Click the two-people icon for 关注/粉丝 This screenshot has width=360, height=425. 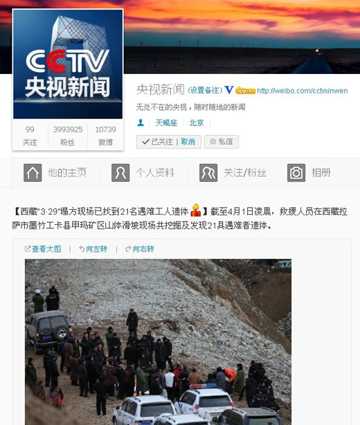tap(208, 172)
